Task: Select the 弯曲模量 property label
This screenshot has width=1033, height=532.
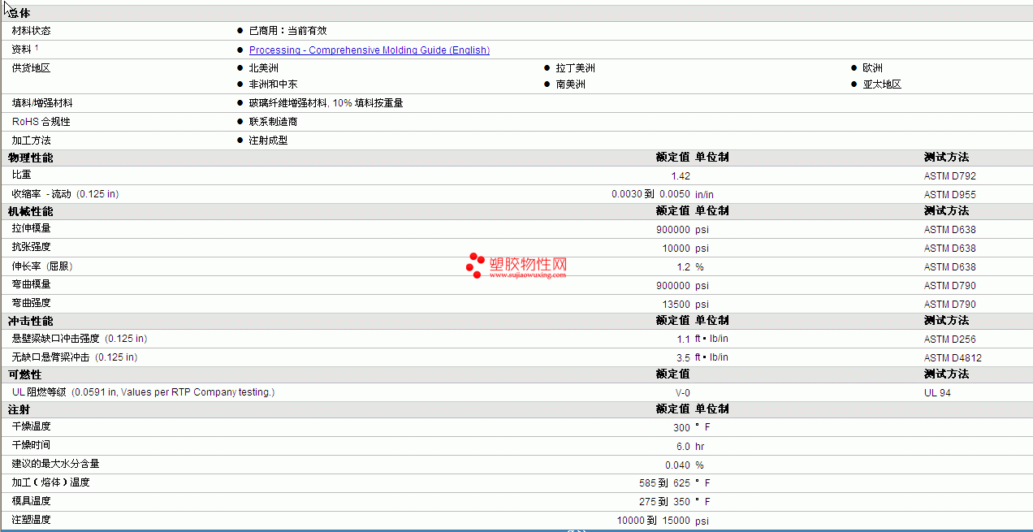Action: click(32, 284)
